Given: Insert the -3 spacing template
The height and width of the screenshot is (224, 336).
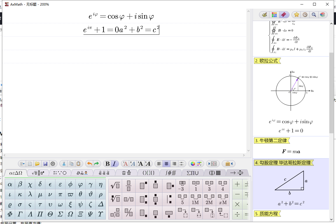Looking at the screenshot, I should [182, 185].
